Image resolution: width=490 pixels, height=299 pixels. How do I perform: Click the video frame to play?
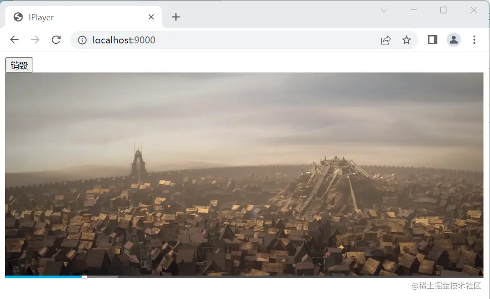(x=245, y=174)
